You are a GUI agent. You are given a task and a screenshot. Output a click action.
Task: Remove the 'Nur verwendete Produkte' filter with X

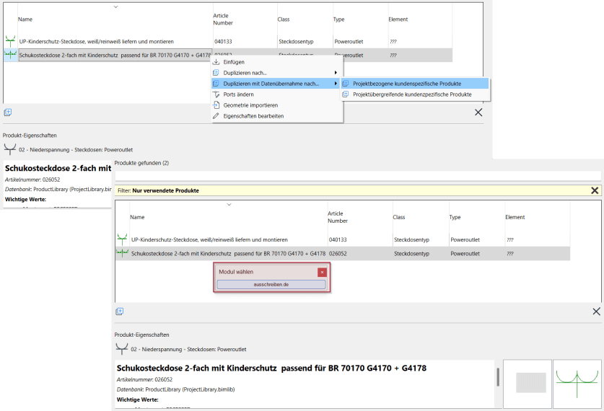(x=595, y=190)
